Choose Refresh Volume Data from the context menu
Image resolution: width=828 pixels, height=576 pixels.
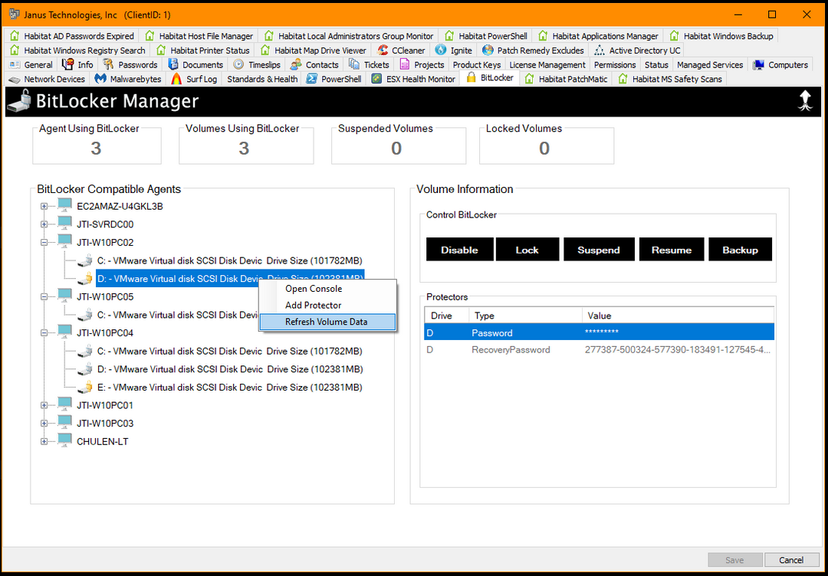(327, 322)
